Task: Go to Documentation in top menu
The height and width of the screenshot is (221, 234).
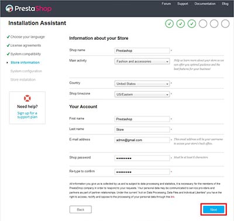Action: pyautogui.click(x=205, y=4)
